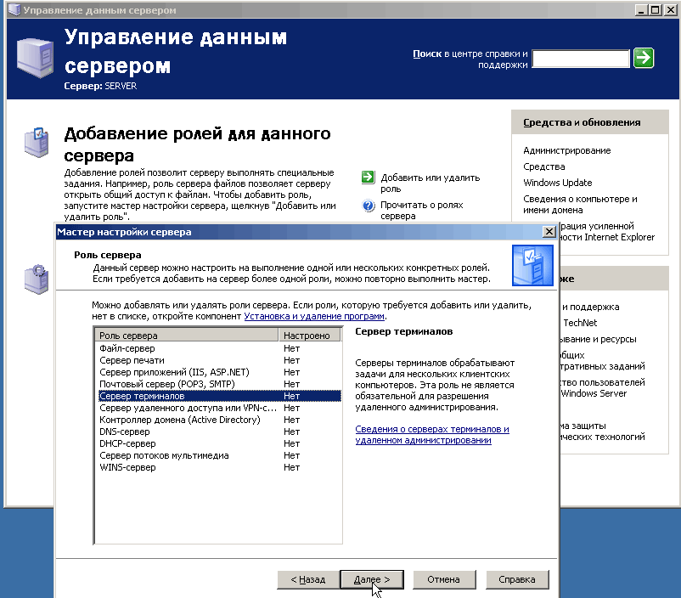The image size is (681, 598).
Task: Click the blue question mark help icon
Action: pyautogui.click(x=368, y=206)
